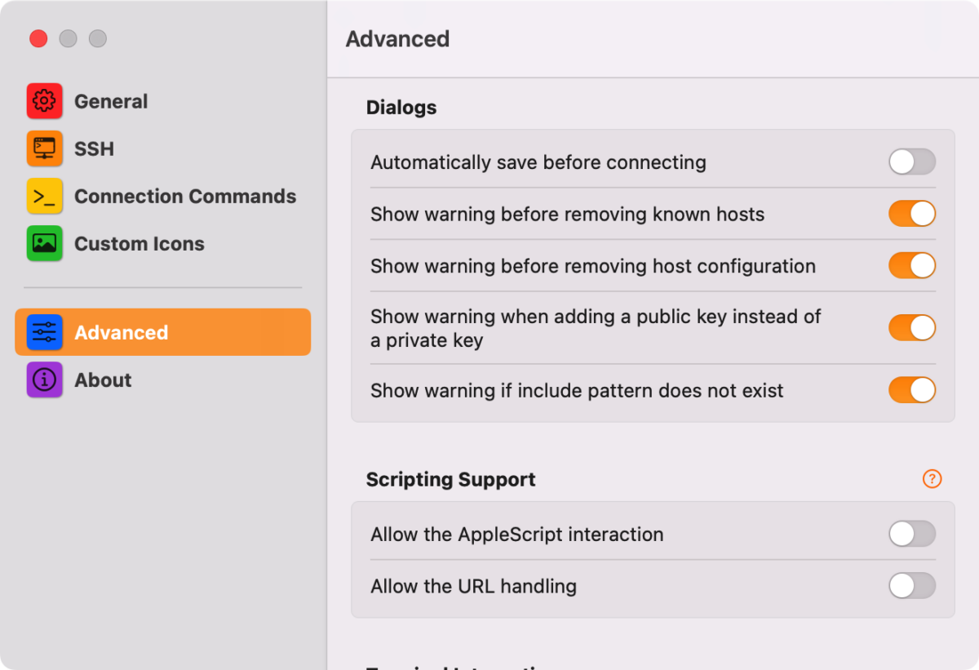
Task: Close the preferences window with red button
Action: coord(38,38)
